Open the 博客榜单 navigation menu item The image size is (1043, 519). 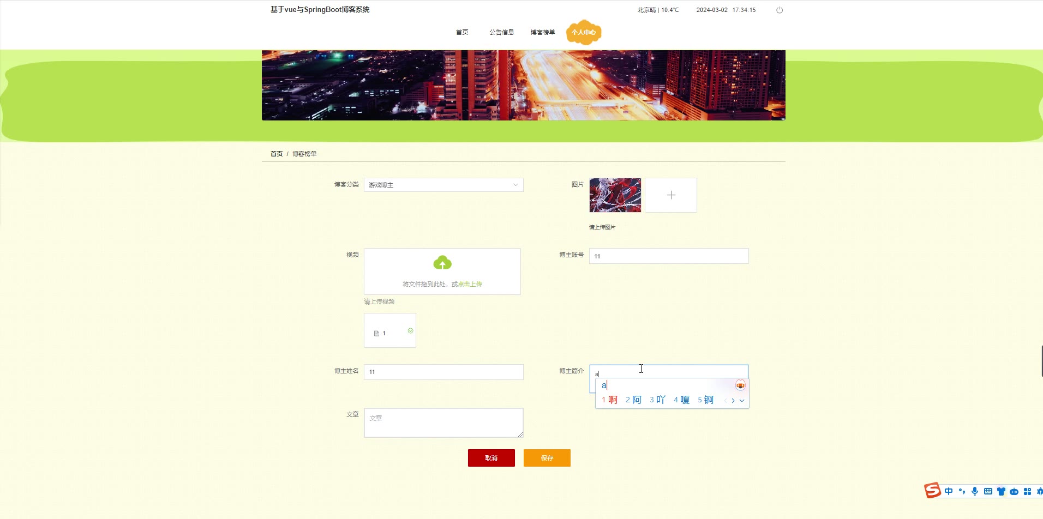543,32
